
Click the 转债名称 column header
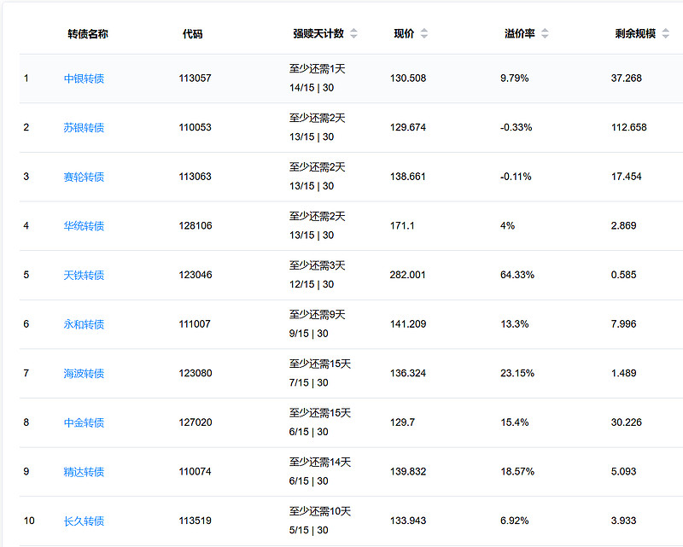point(88,34)
